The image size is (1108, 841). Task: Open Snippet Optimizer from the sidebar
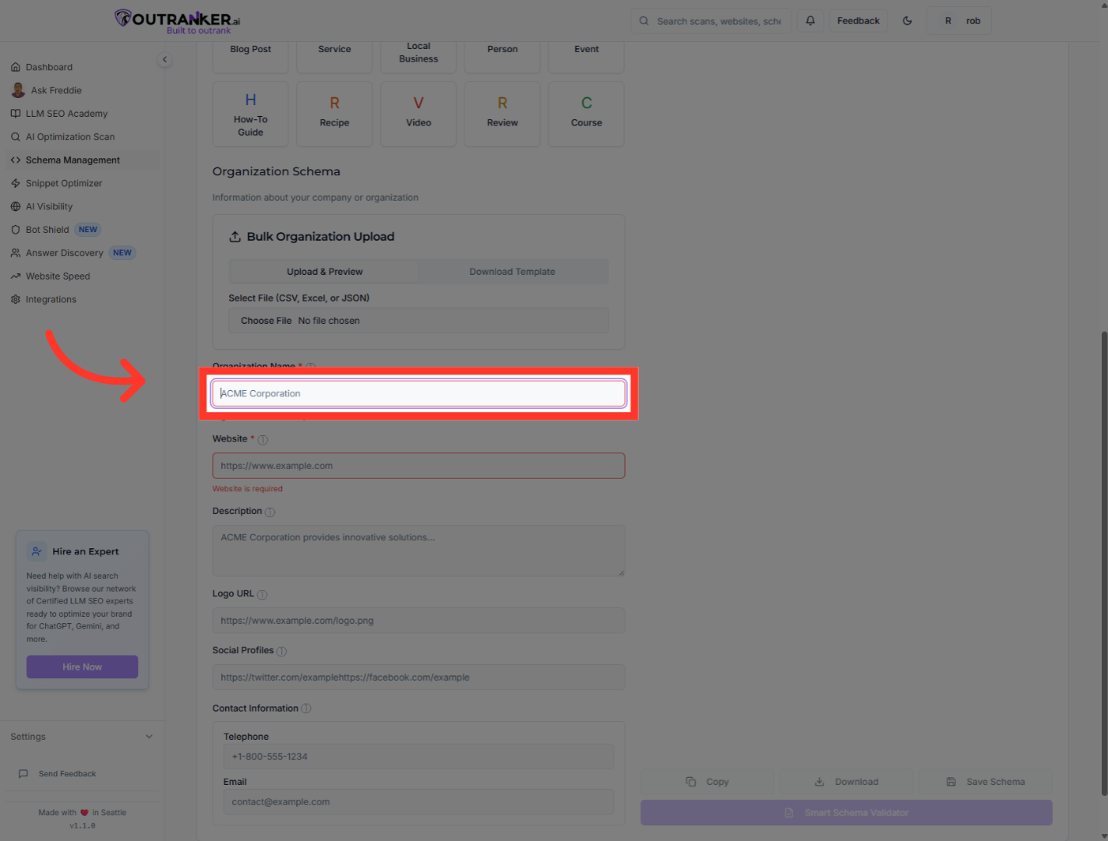[x=63, y=183]
